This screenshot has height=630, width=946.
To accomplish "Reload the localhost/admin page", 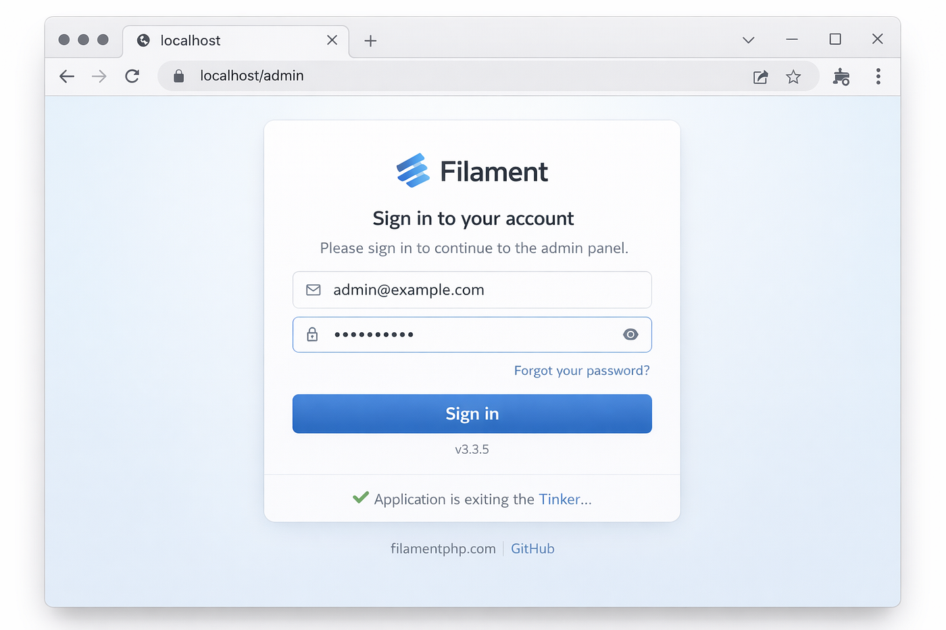I will coord(132,76).
